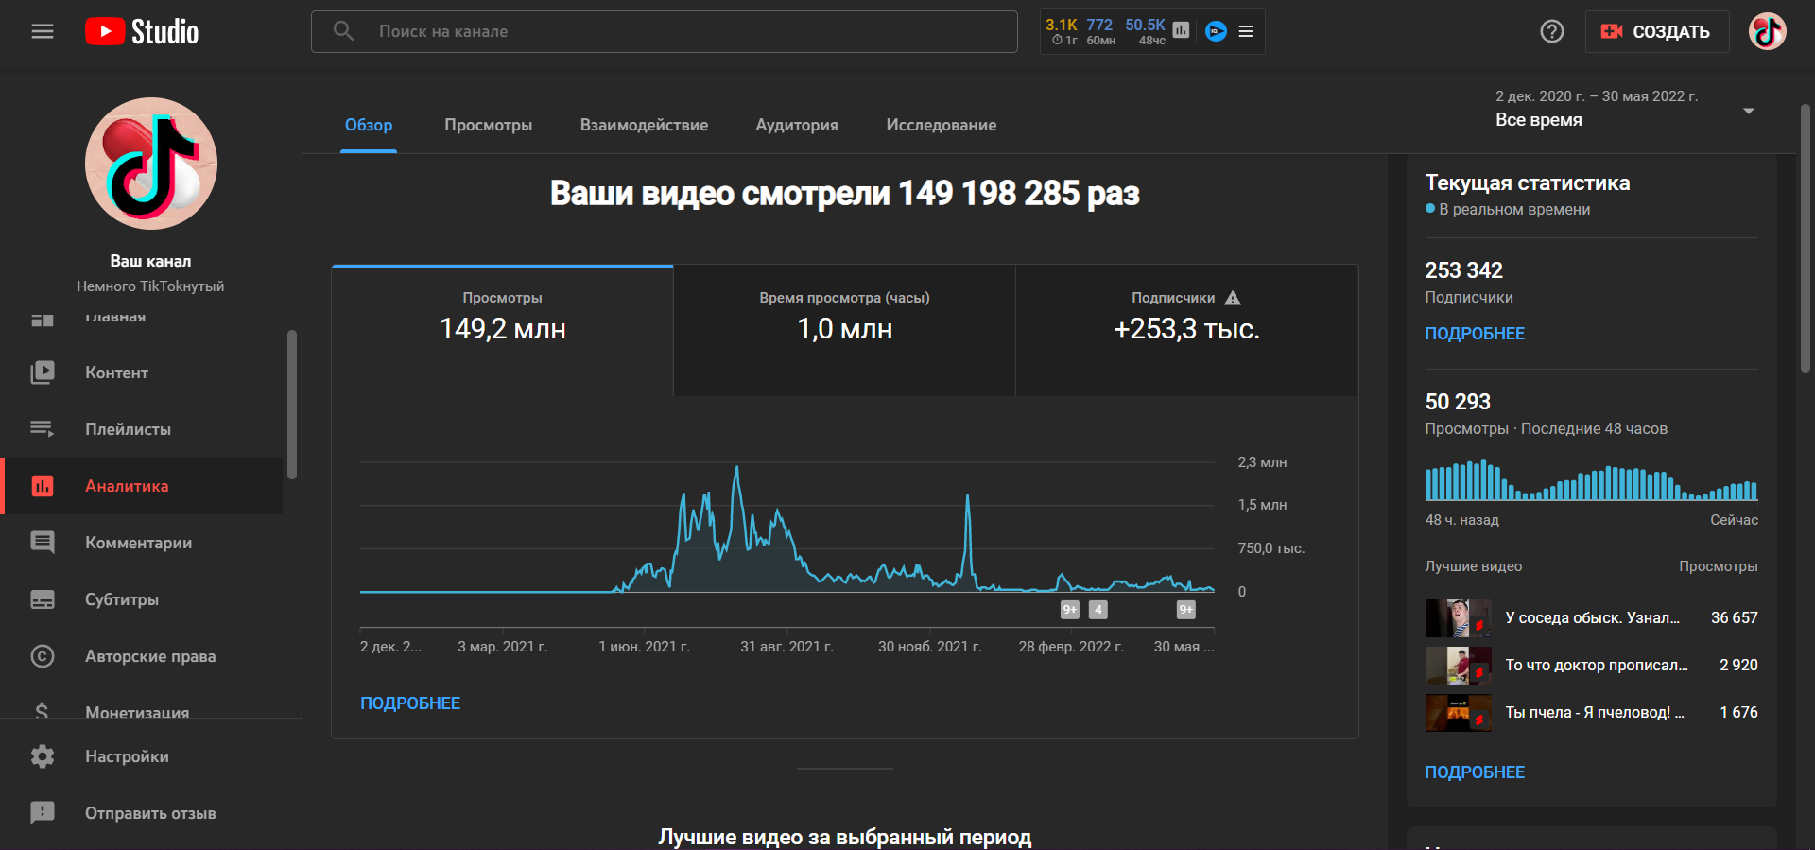Click ПОДРОБНЕЕ under 253 342 subscribers
This screenshot has width=1815, height=850.
coord(1475,334)
